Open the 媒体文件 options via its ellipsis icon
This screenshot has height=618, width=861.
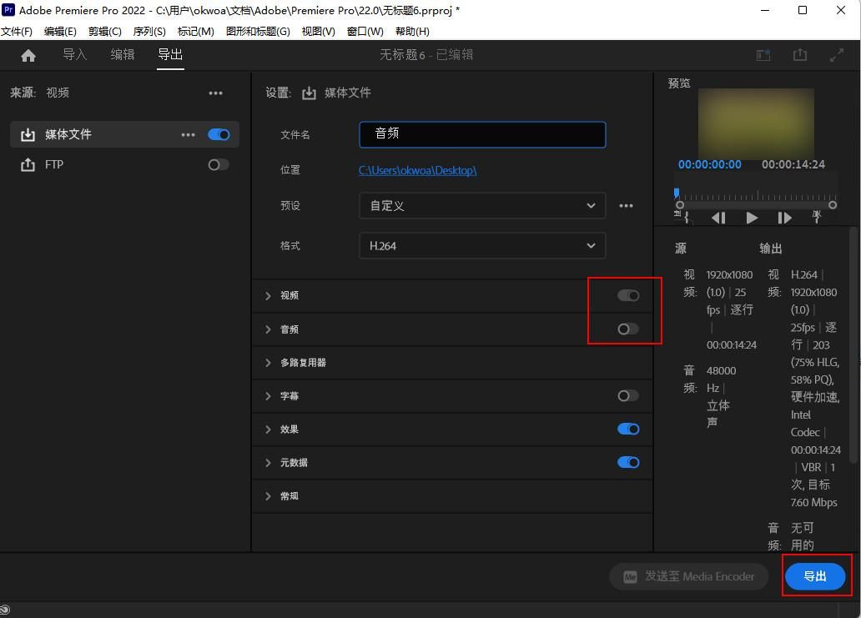188,134
